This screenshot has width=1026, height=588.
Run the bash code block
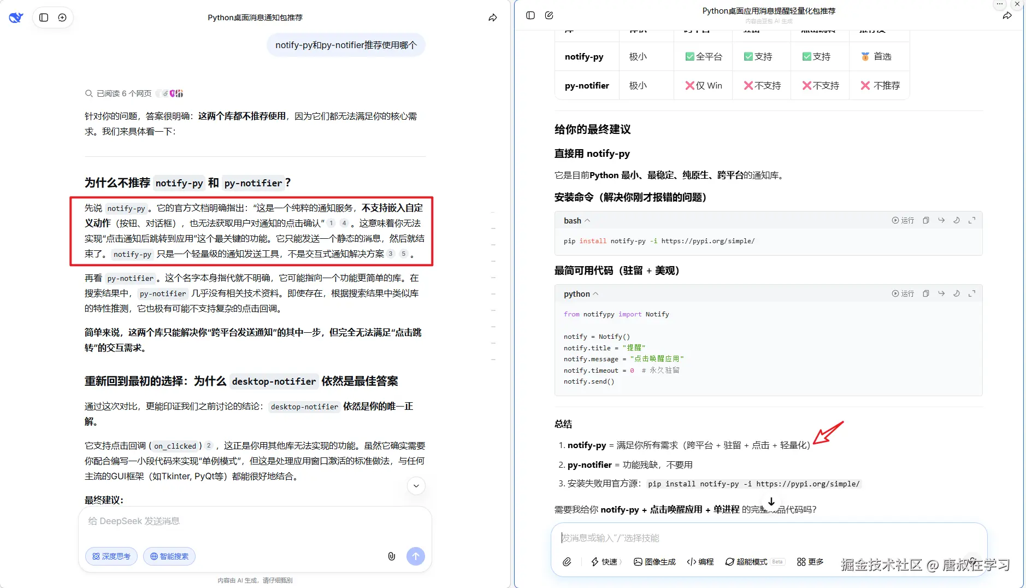point(903,220)
